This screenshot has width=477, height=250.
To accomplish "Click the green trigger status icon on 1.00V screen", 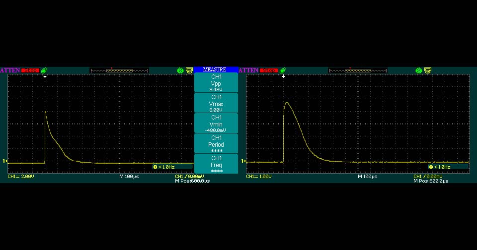I will [x=283, y=70].
